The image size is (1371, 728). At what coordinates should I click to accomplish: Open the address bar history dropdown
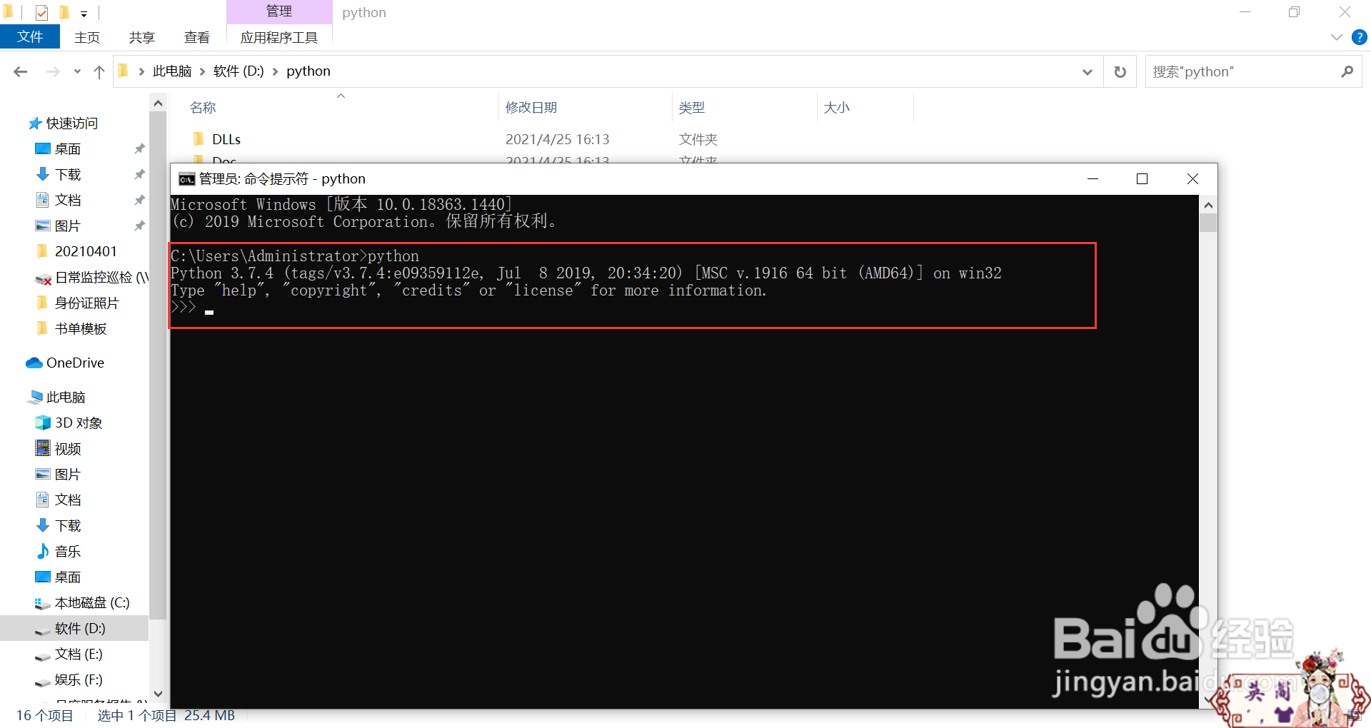point(1087,71)
